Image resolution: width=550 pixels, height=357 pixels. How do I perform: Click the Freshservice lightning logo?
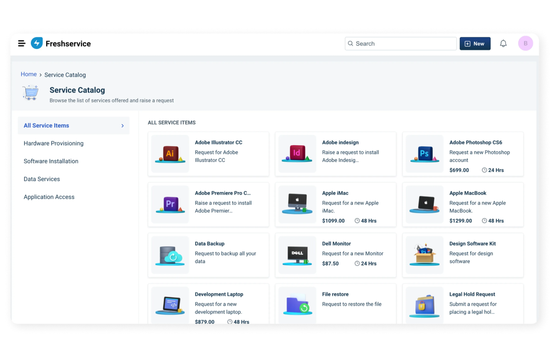point(37,43)
